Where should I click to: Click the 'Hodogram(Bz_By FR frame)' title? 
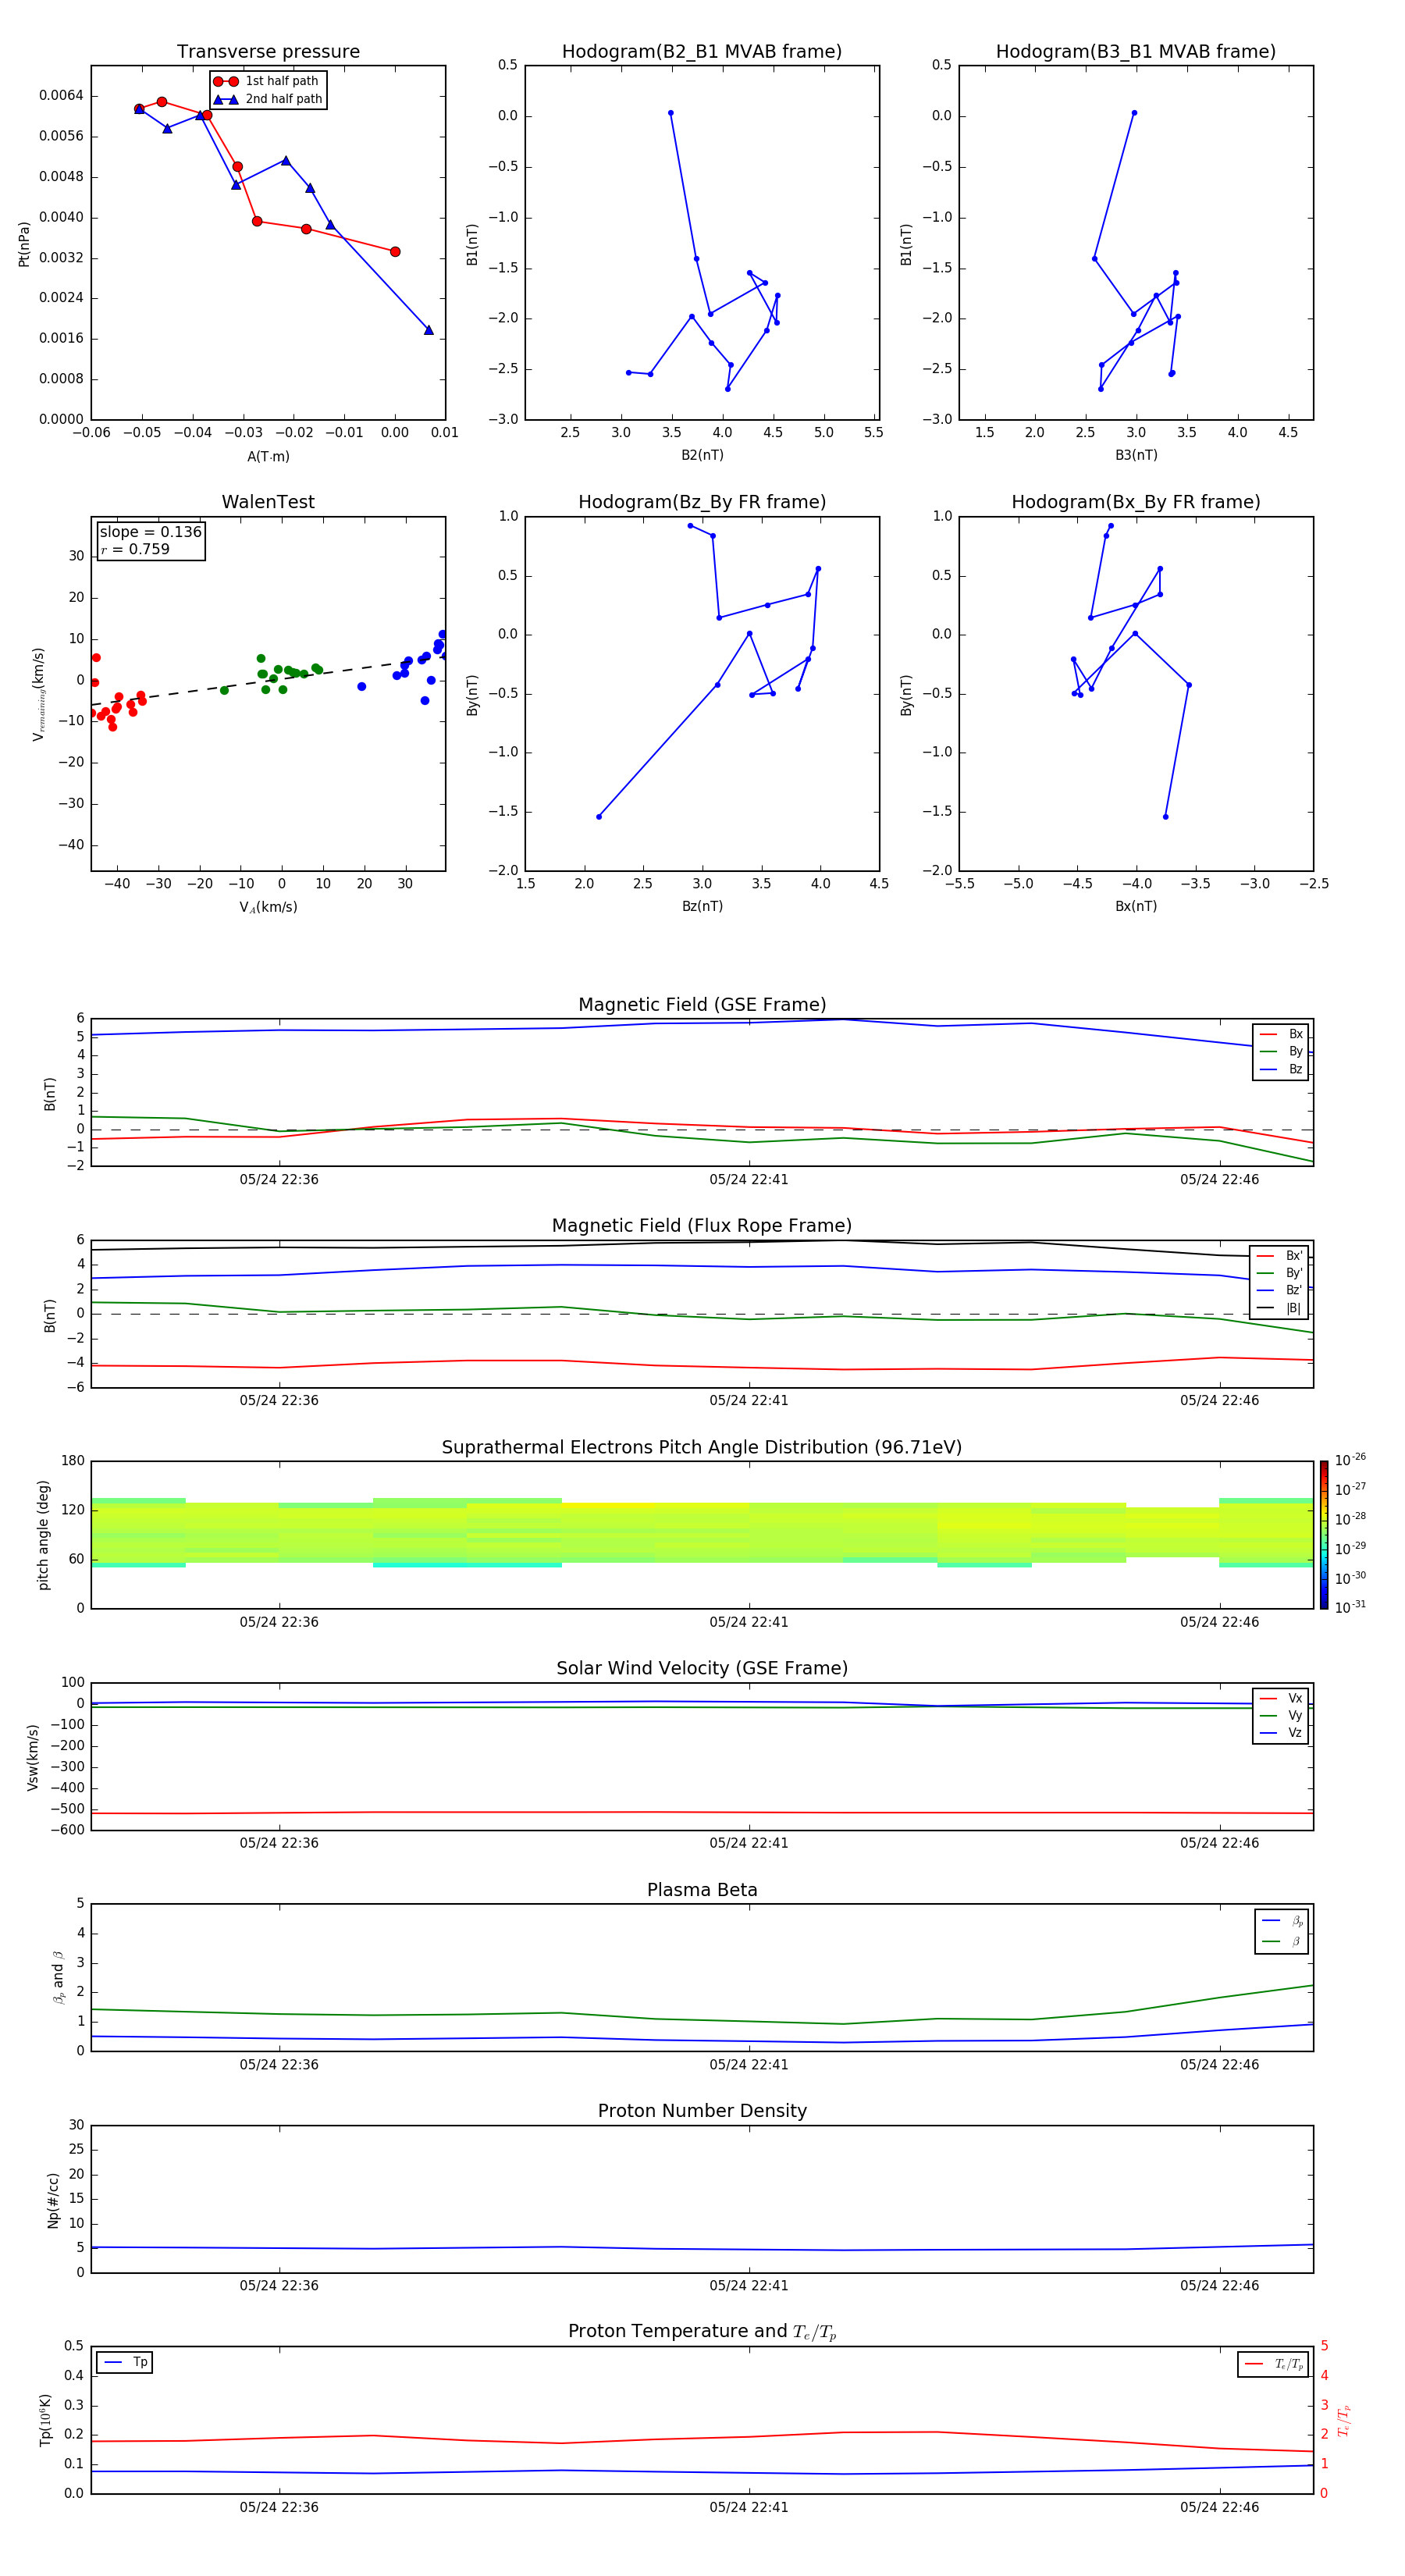[x=702, y=502]
